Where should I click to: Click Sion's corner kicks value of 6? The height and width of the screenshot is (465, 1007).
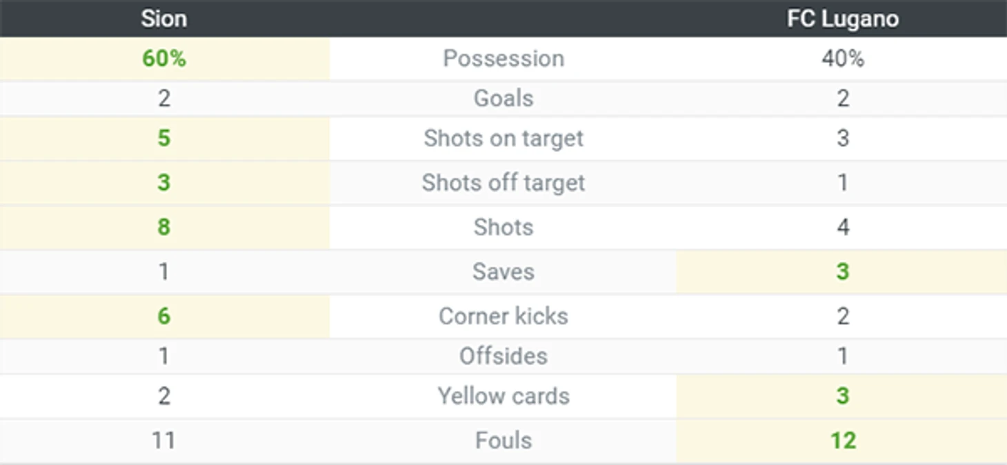click(x=163, y=316)
